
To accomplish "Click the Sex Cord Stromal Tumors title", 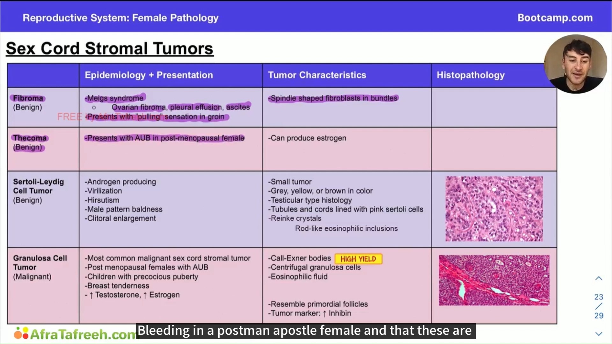I will click(x=110, y=49).
